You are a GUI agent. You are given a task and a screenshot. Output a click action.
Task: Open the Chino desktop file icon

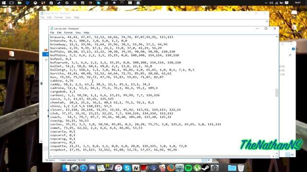click(x=12, y=55)
